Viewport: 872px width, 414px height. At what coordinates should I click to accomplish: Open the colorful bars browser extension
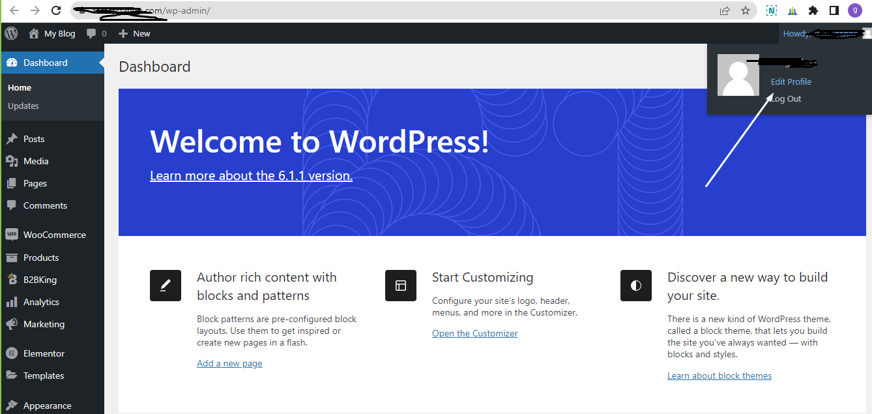pyautogui.click(x=792, y=10)
